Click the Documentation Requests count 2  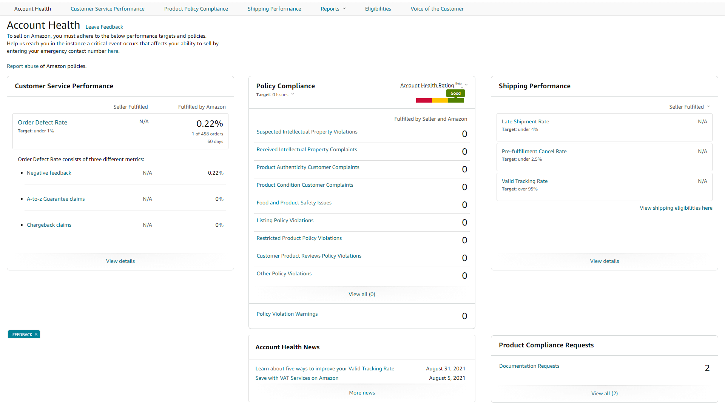(x=707, y=368)
